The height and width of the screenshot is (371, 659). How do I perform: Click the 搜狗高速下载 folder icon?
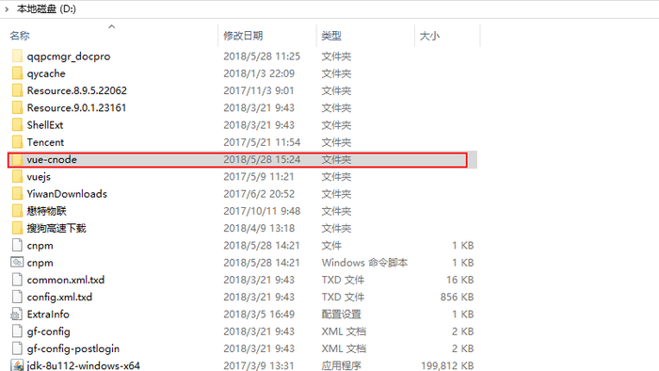tap(17, 228)
